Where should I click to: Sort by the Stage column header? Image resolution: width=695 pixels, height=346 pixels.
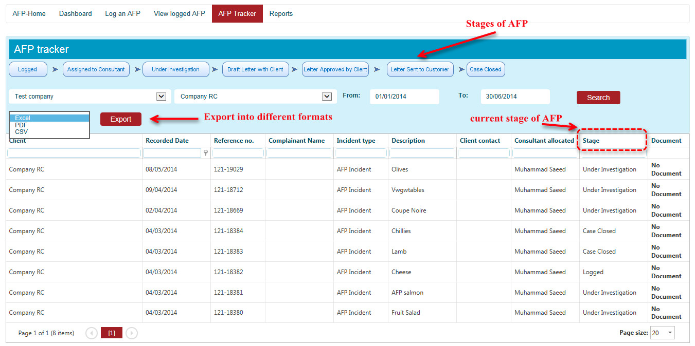click(x=591, y=141)
